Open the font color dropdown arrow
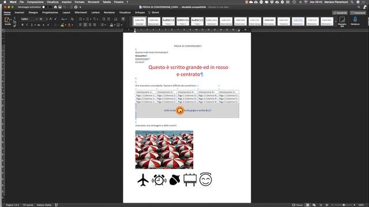 (73, 25)
